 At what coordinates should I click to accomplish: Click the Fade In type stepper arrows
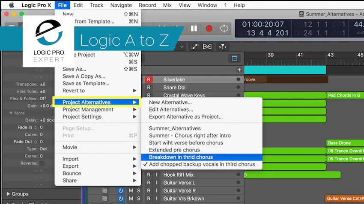36,127
